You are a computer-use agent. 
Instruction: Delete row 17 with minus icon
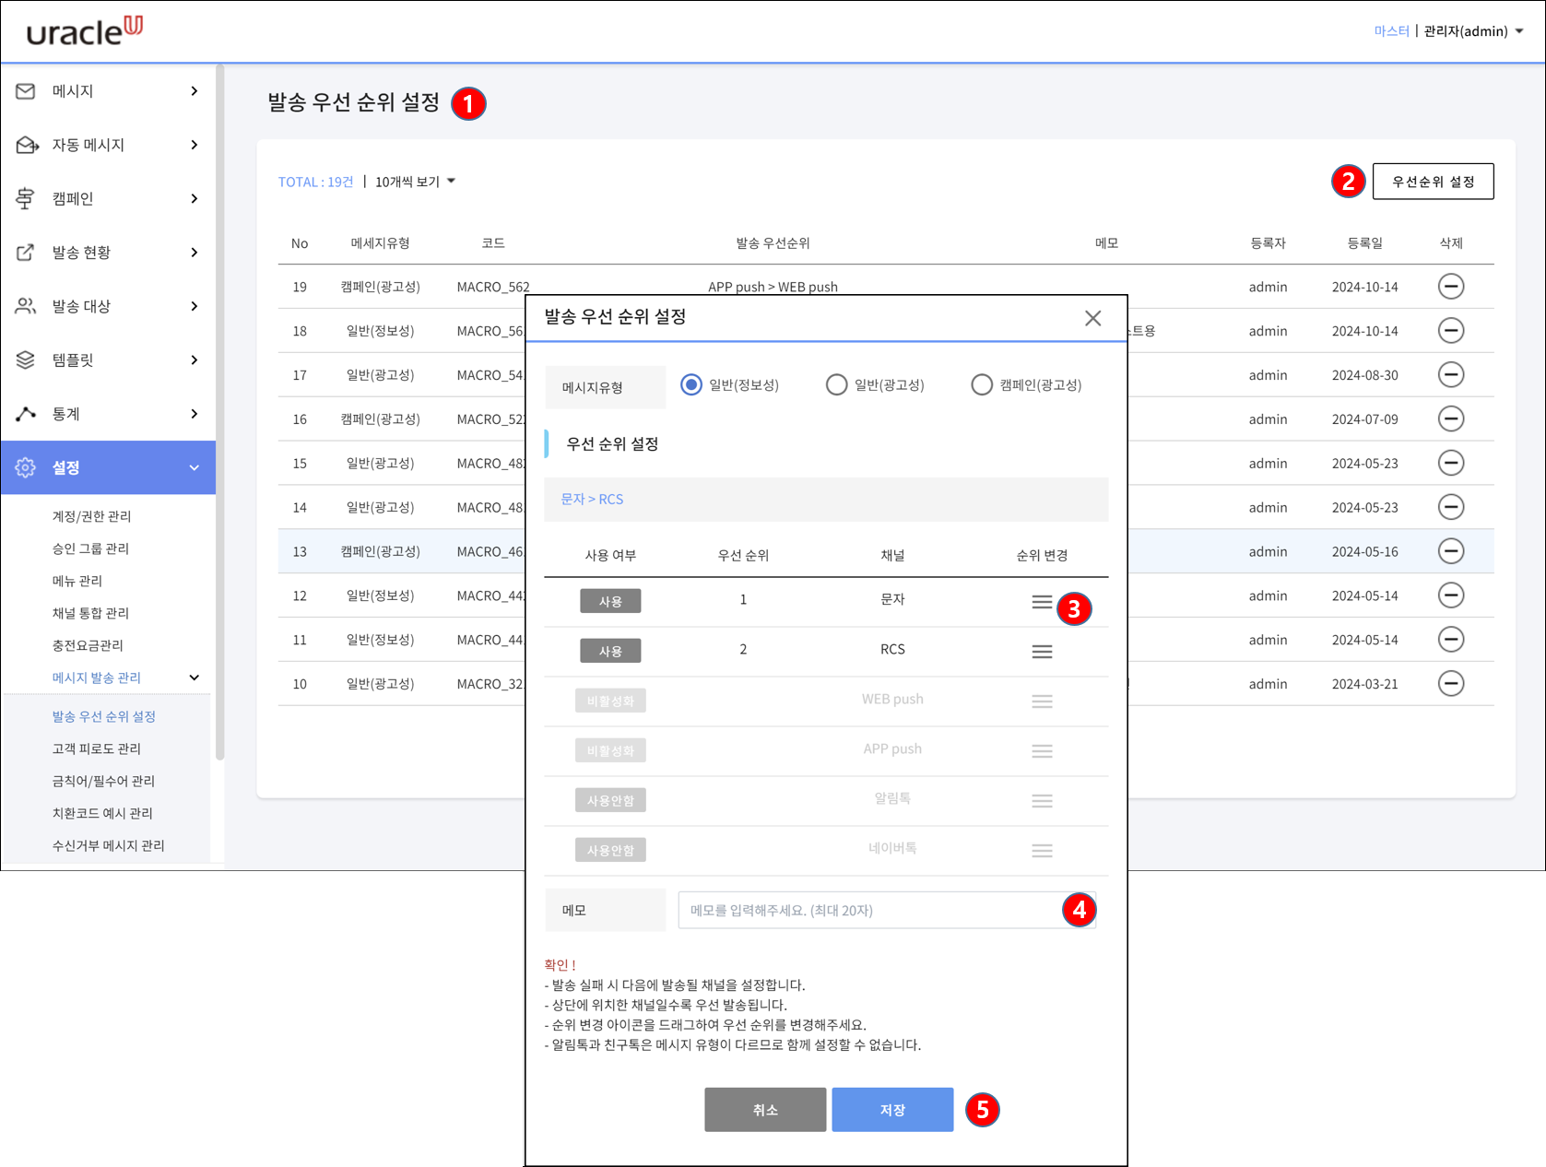click(x=1451, y=375)
